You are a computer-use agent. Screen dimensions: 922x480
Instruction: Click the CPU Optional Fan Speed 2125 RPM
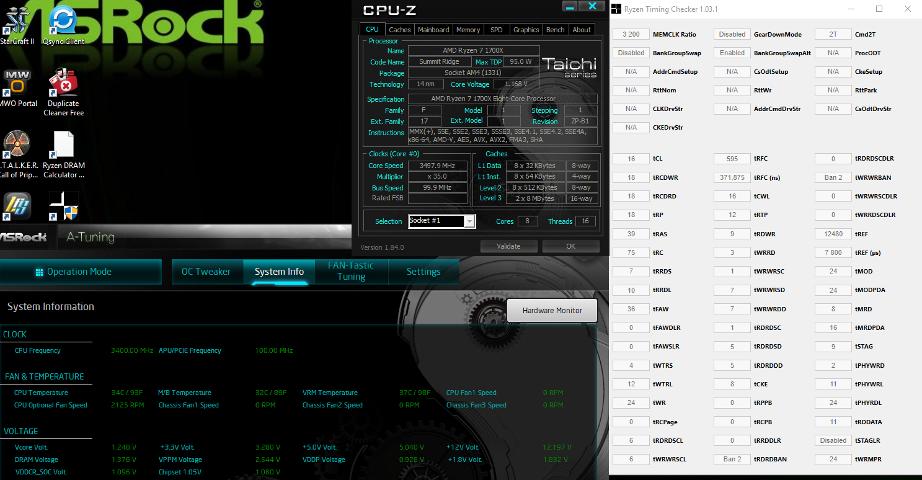click(128, 405)
